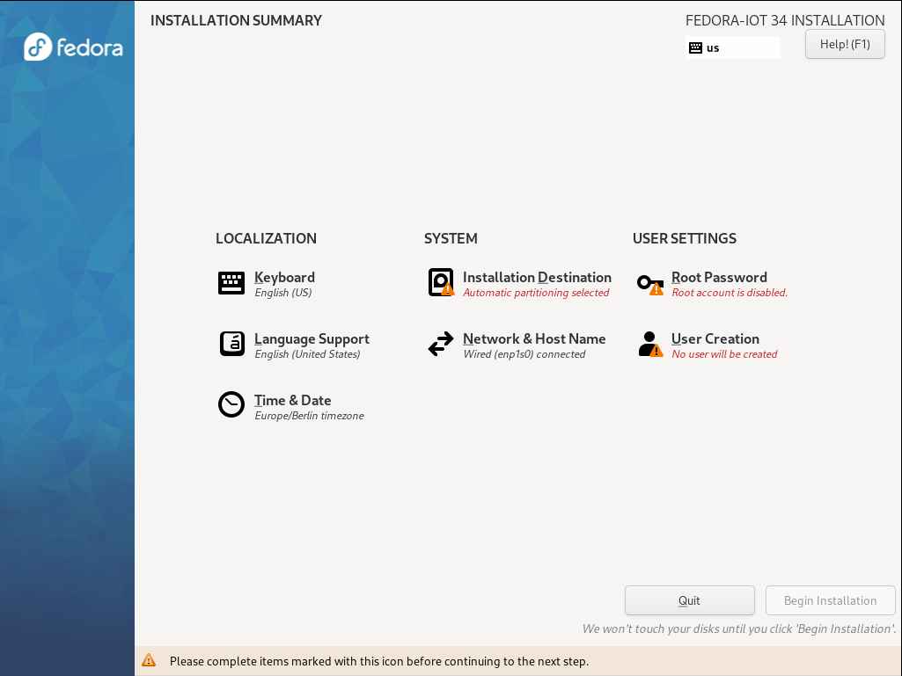Open the Network & Host Name arrows icon
Screen dimensions: 902x676
tap(441, 345)
